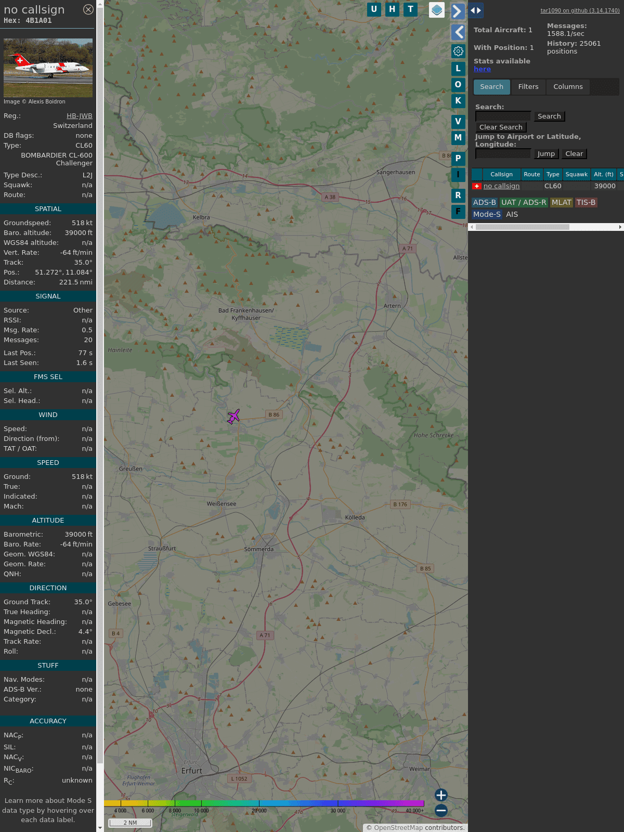The image size is (624, 832).
Task: Expand sidebar with right chevron button
Action: coord(458,11)
